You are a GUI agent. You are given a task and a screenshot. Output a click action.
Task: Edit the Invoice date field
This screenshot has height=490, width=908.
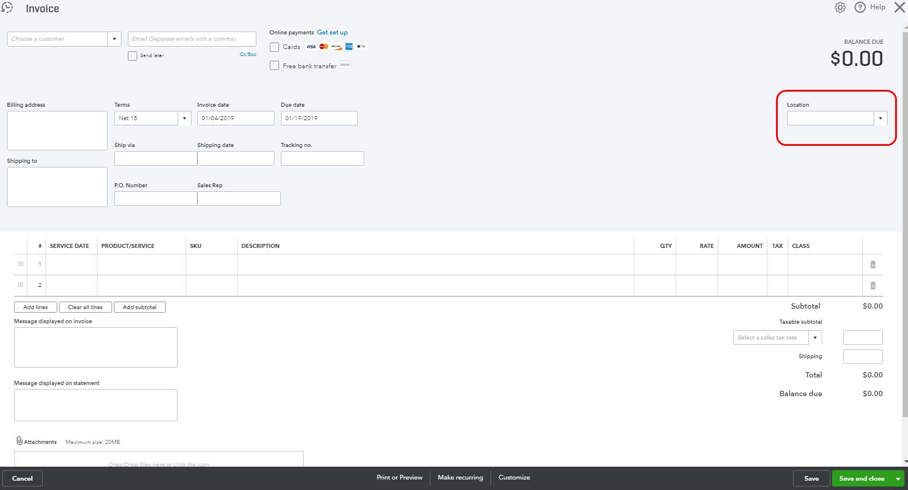tap(236, 118)
